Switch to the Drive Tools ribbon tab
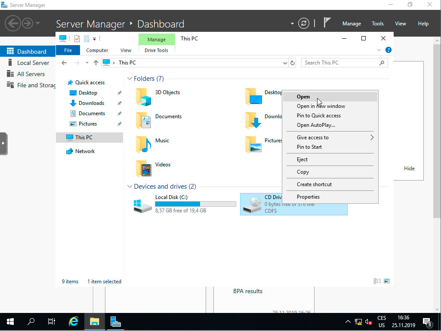The image size is (441, 331). (x=156, y=50)
